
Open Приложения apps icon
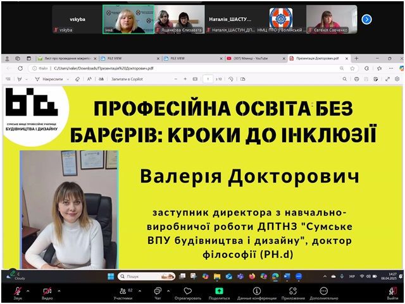point(293,293)
